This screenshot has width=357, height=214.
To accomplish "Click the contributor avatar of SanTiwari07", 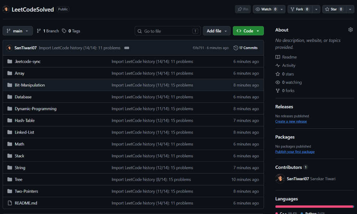I will (280, 179).
